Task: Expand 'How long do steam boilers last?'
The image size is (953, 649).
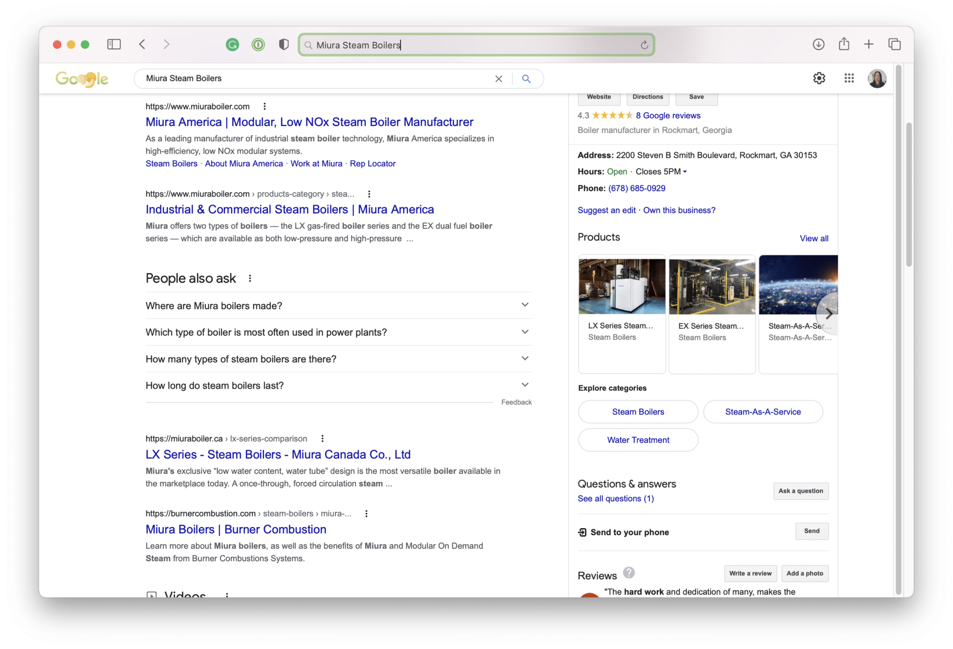Action: [x=339, y=385]
